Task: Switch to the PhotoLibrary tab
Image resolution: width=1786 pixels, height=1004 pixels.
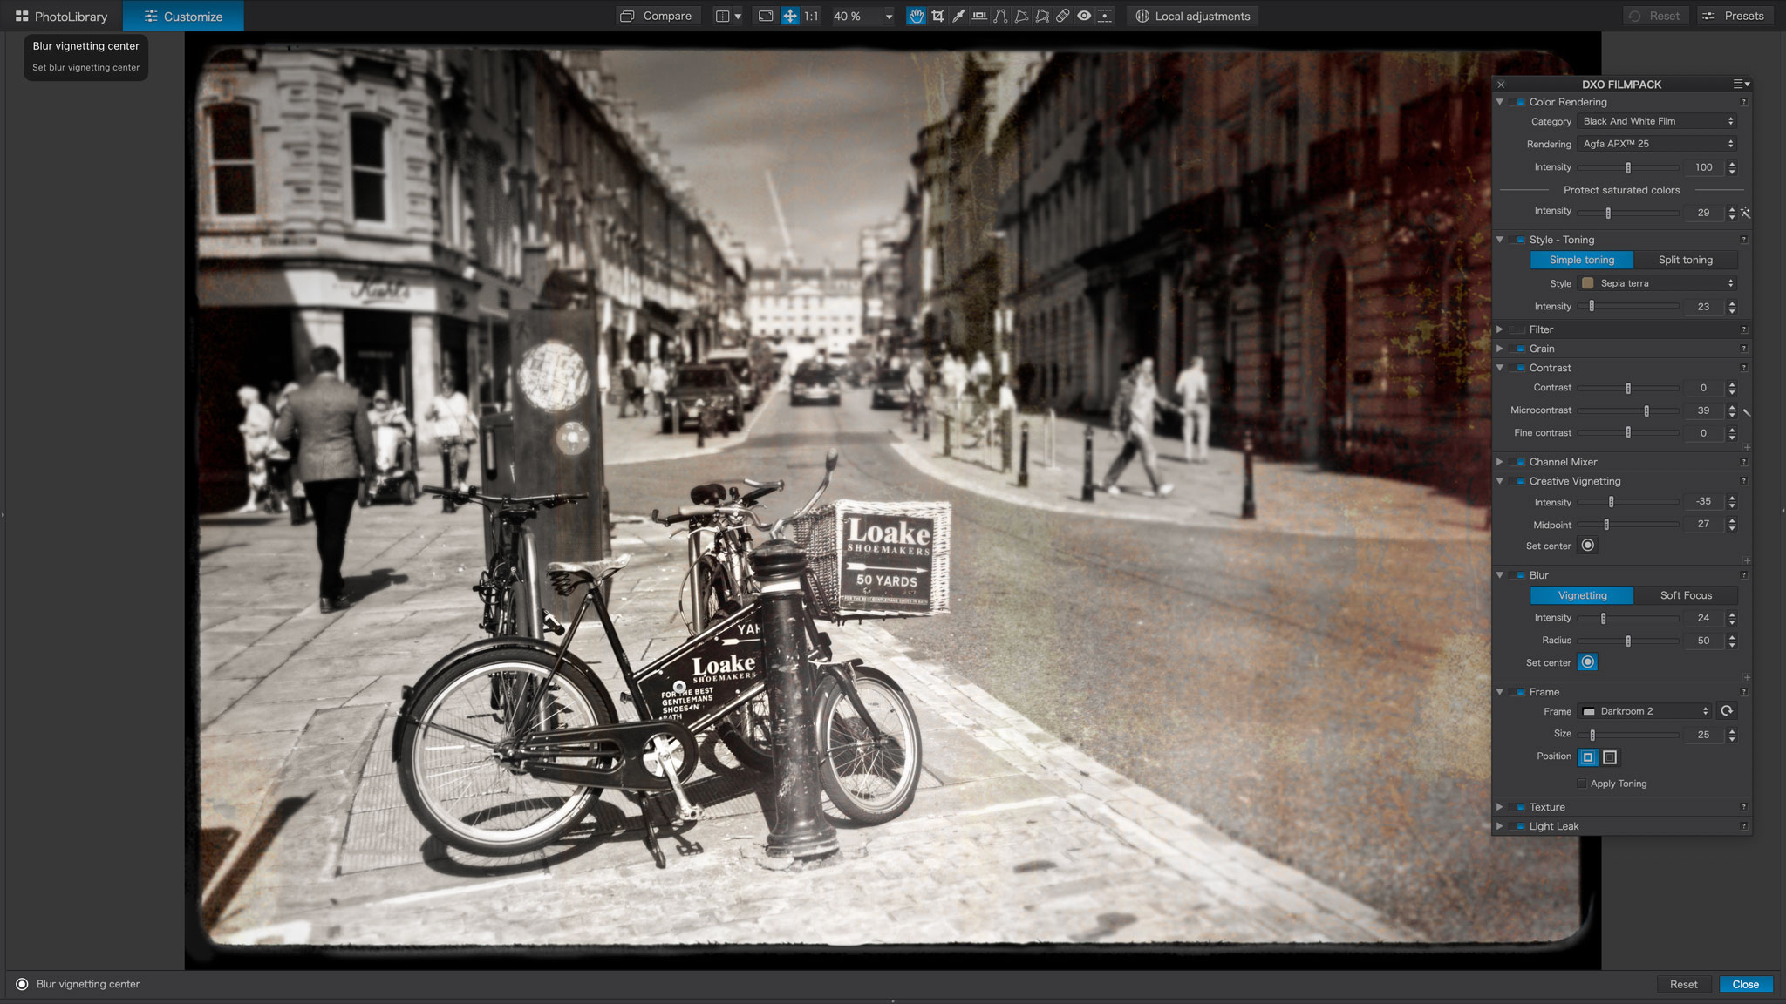Action: coord(61,16)
